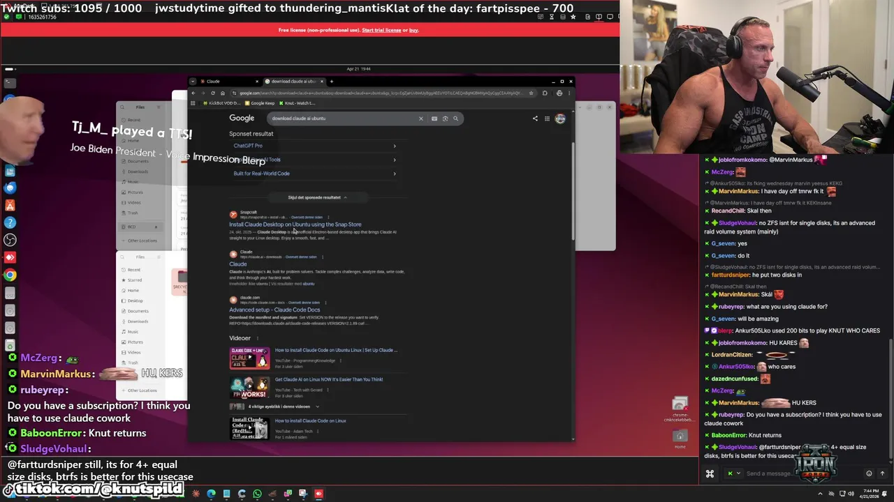Viewport: 894px width, 502px height.
Task: Open Ubuntu Software from the dock
Action: 10,205
